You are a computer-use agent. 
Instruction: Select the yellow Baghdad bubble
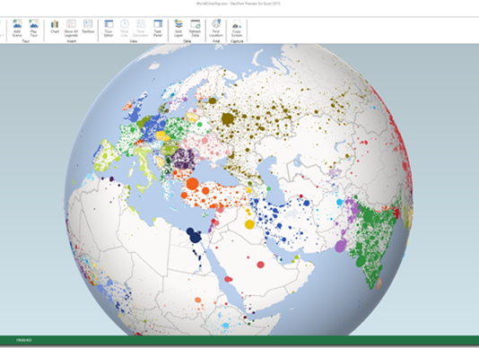pos(249,224)
